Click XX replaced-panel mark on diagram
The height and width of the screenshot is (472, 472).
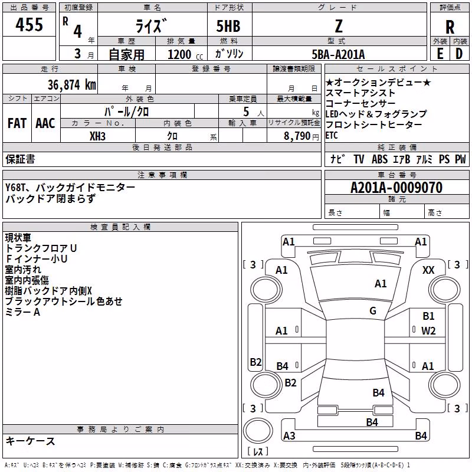point(428,270)
